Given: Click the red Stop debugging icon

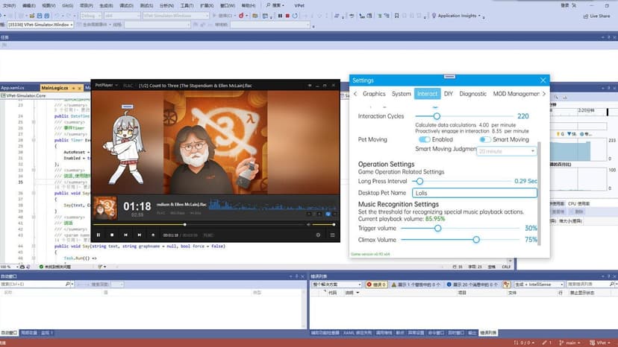Looking at the screenshot, I should point(287,16).
